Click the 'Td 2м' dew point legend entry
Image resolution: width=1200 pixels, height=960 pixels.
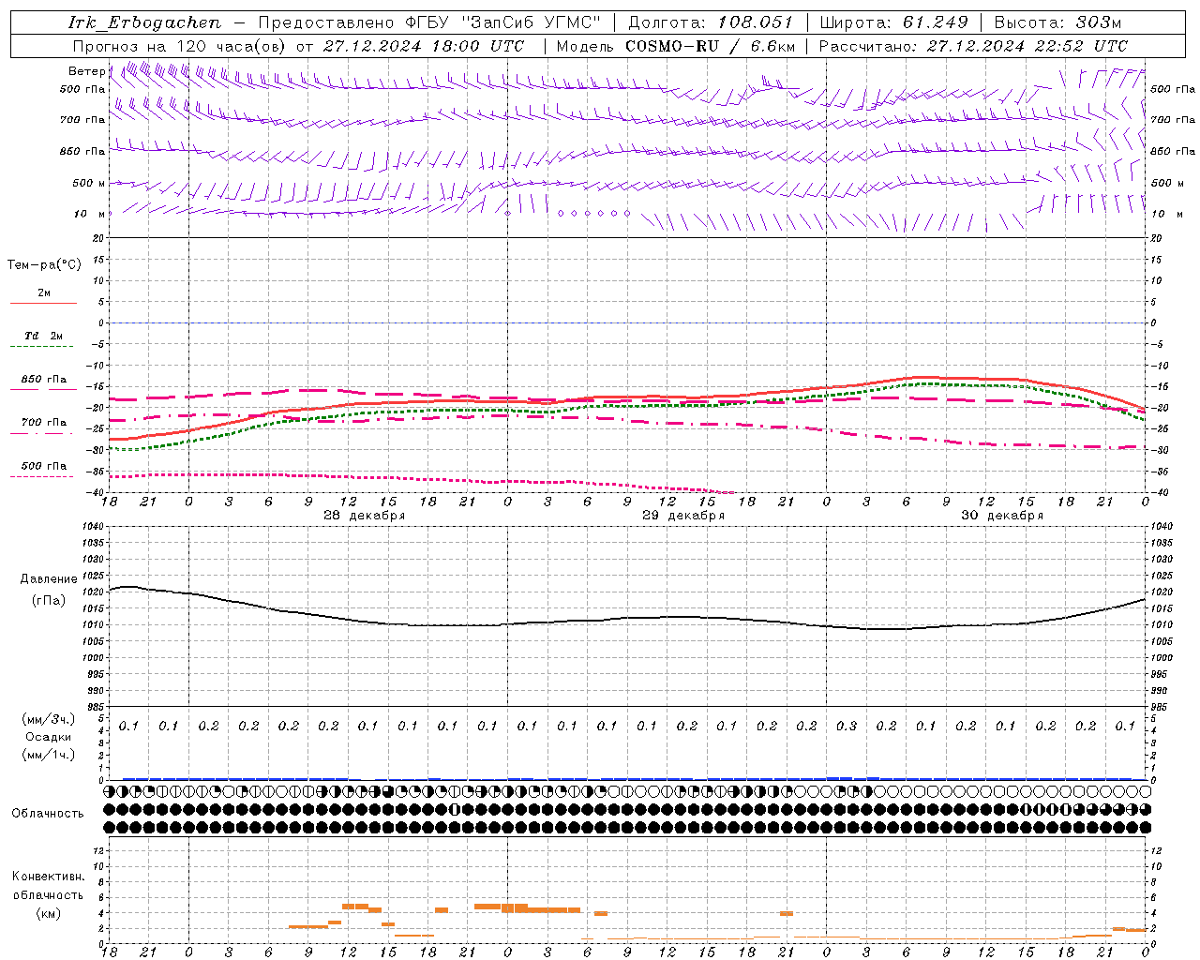(44, 336)
